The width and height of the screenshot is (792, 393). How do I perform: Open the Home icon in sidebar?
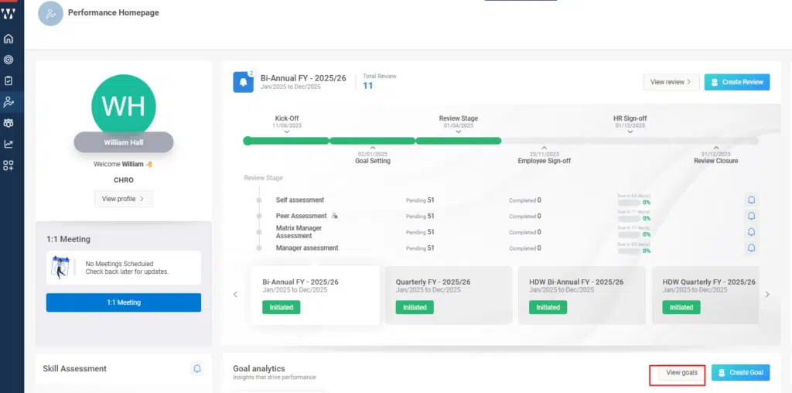8,39
